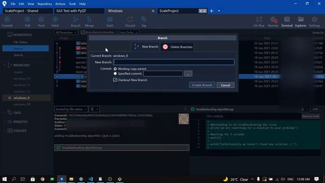Image resolution: width=325 pixels, height=183 pixels.
Task: Switch to the ScaleProject - Shared tab
Action: 27,11
